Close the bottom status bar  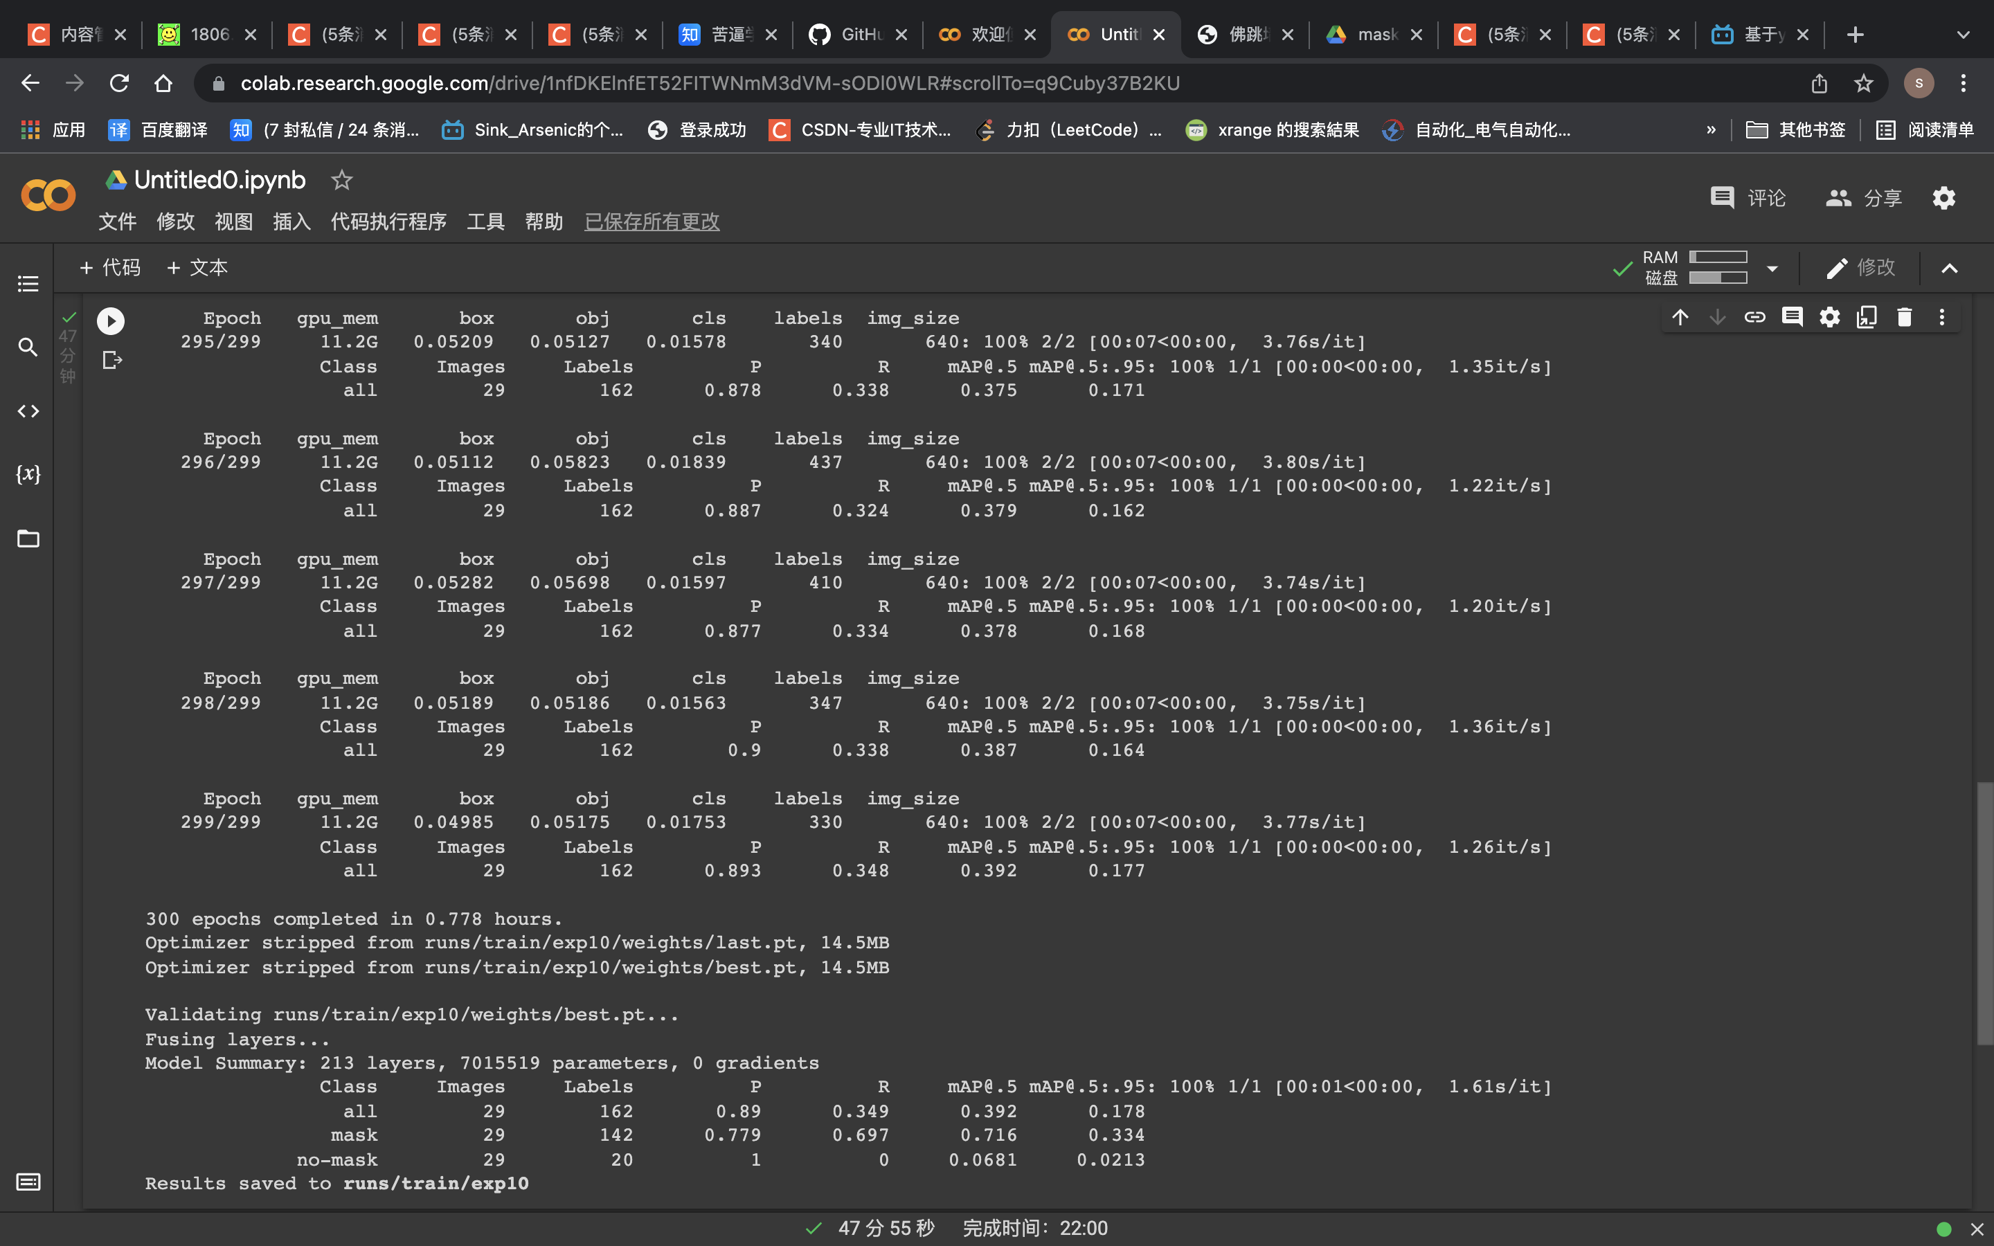tap(1977, 1229)
